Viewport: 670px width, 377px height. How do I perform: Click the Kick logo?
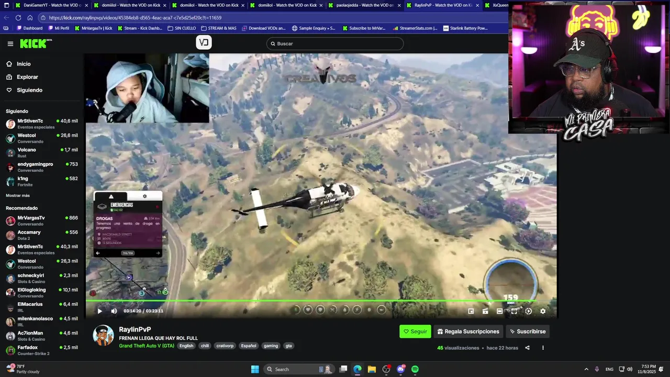click(x=36, y=43)
